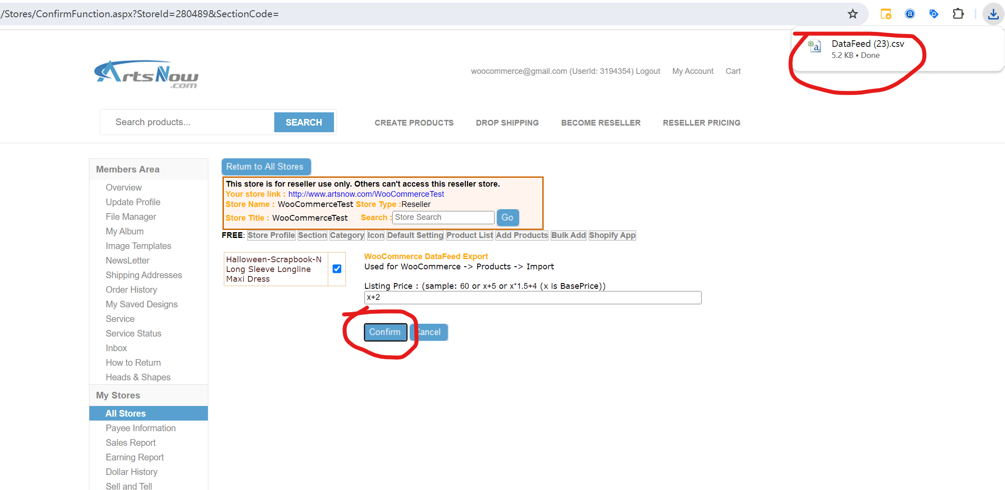The height and width of the screenshot is (490, 1005).
Task: Open Shipping Addresses in sidebar
Action: point(144,275)
